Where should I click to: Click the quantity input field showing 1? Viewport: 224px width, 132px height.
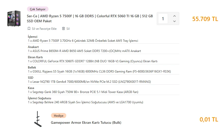163,18
